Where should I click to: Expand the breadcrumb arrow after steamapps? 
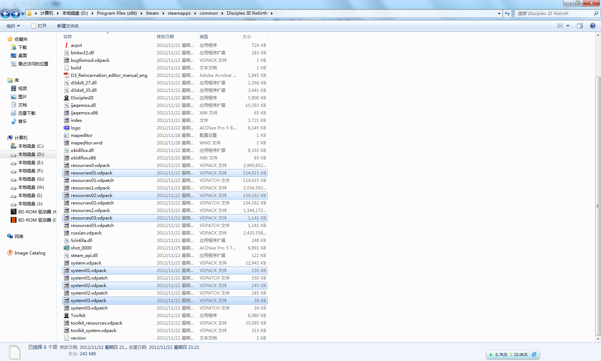coord(195,13)
